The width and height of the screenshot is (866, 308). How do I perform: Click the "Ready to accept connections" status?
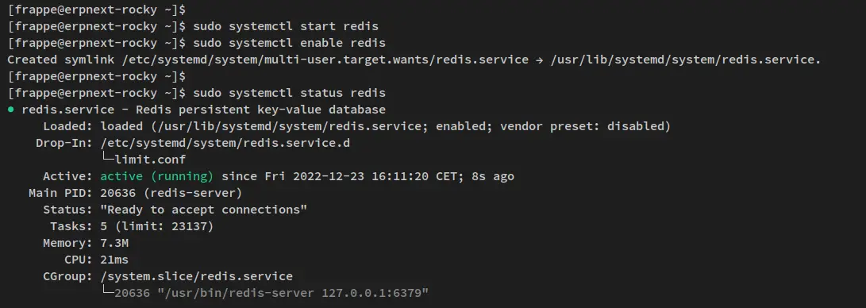coord(204,210)
